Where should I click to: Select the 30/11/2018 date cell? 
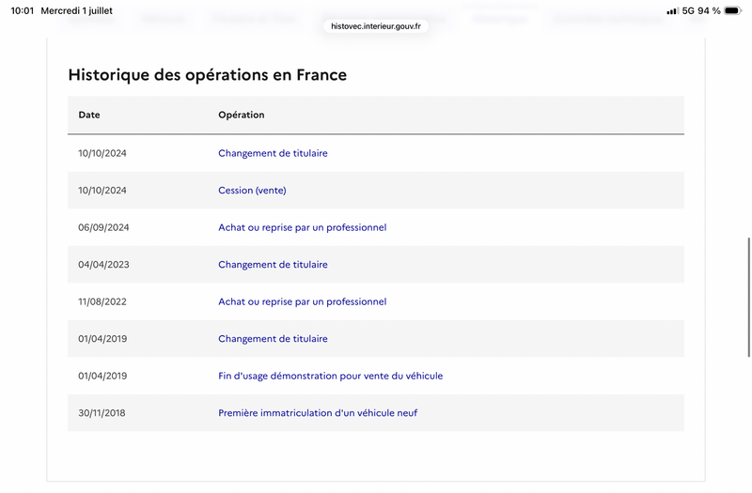point(102,413)
